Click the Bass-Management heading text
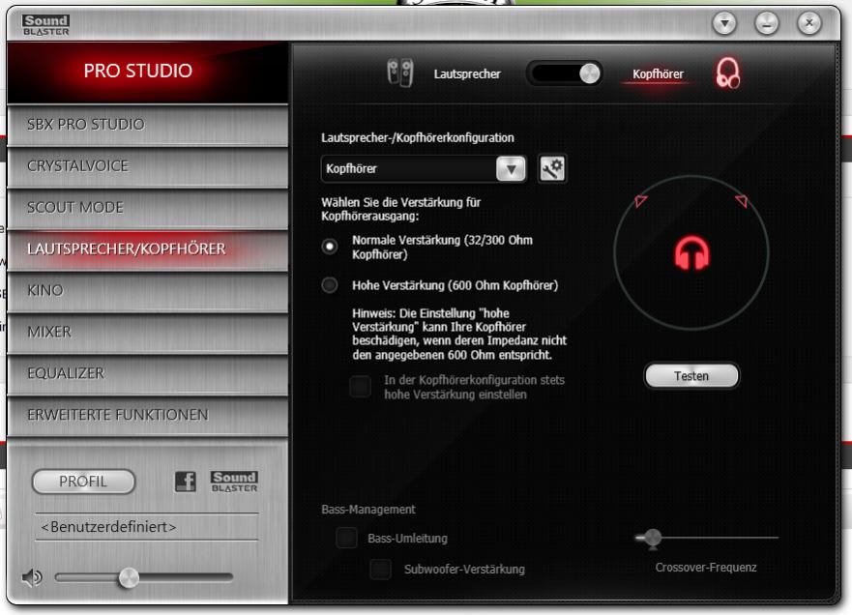Image resolution: width=852 pixels, height=615 pixels. [367, 510]
